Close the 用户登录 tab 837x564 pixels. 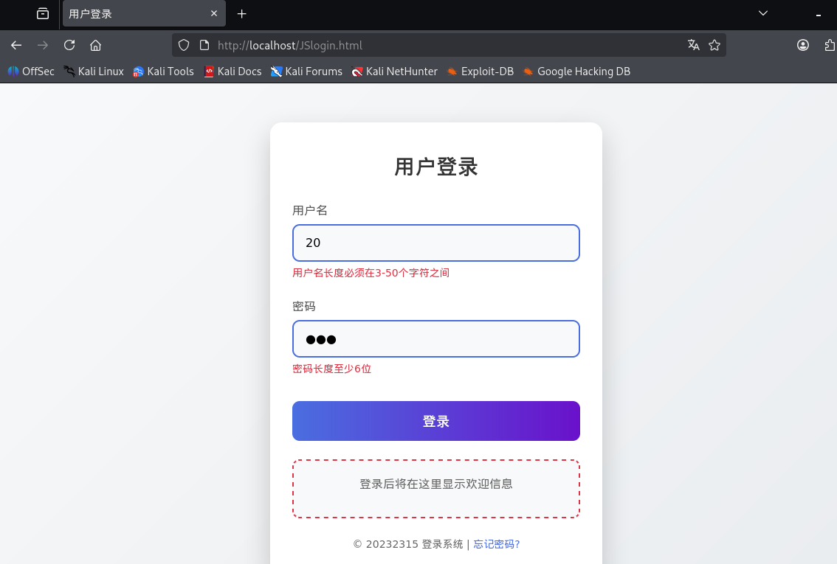pyautogui.click(x=214, y=13)
